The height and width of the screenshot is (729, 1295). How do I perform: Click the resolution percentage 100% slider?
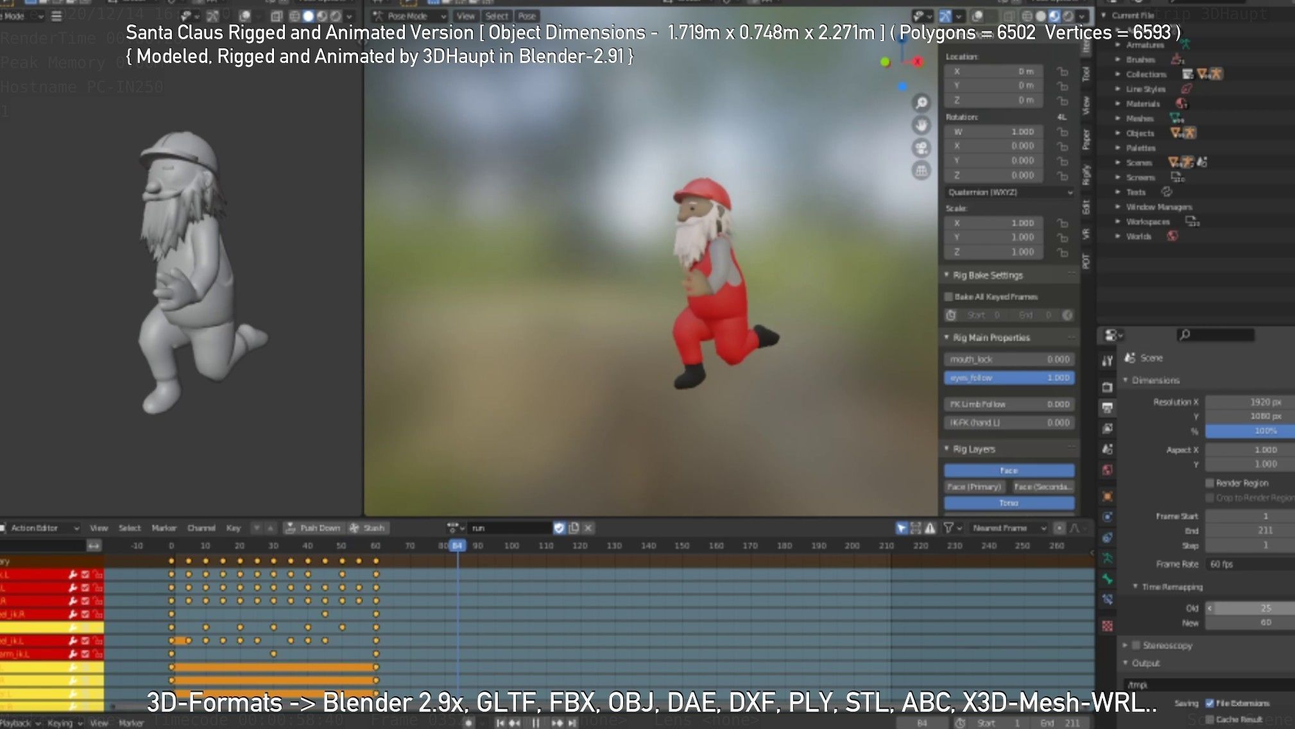coord(1250,431)
